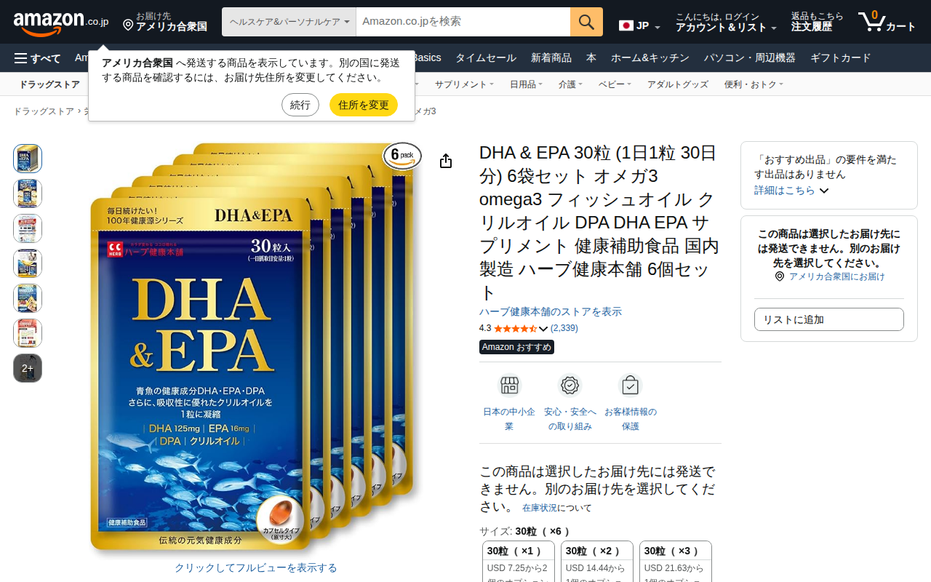Image resolution: width=931 pixels, height=582 pixels.
Task: Click the orange search magnifier button
Action: pyautogui.click(x=586, y=22)
